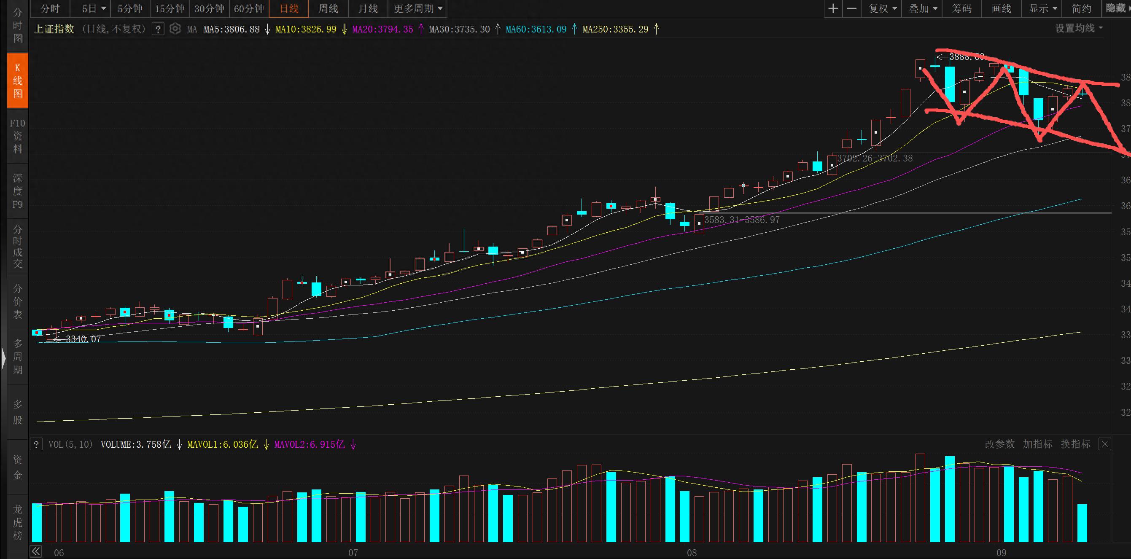Image resolution: width=1131 pixels, height=559 pixels.
Task: Expand the left sidebar collapse arrow
Action: 3,357
